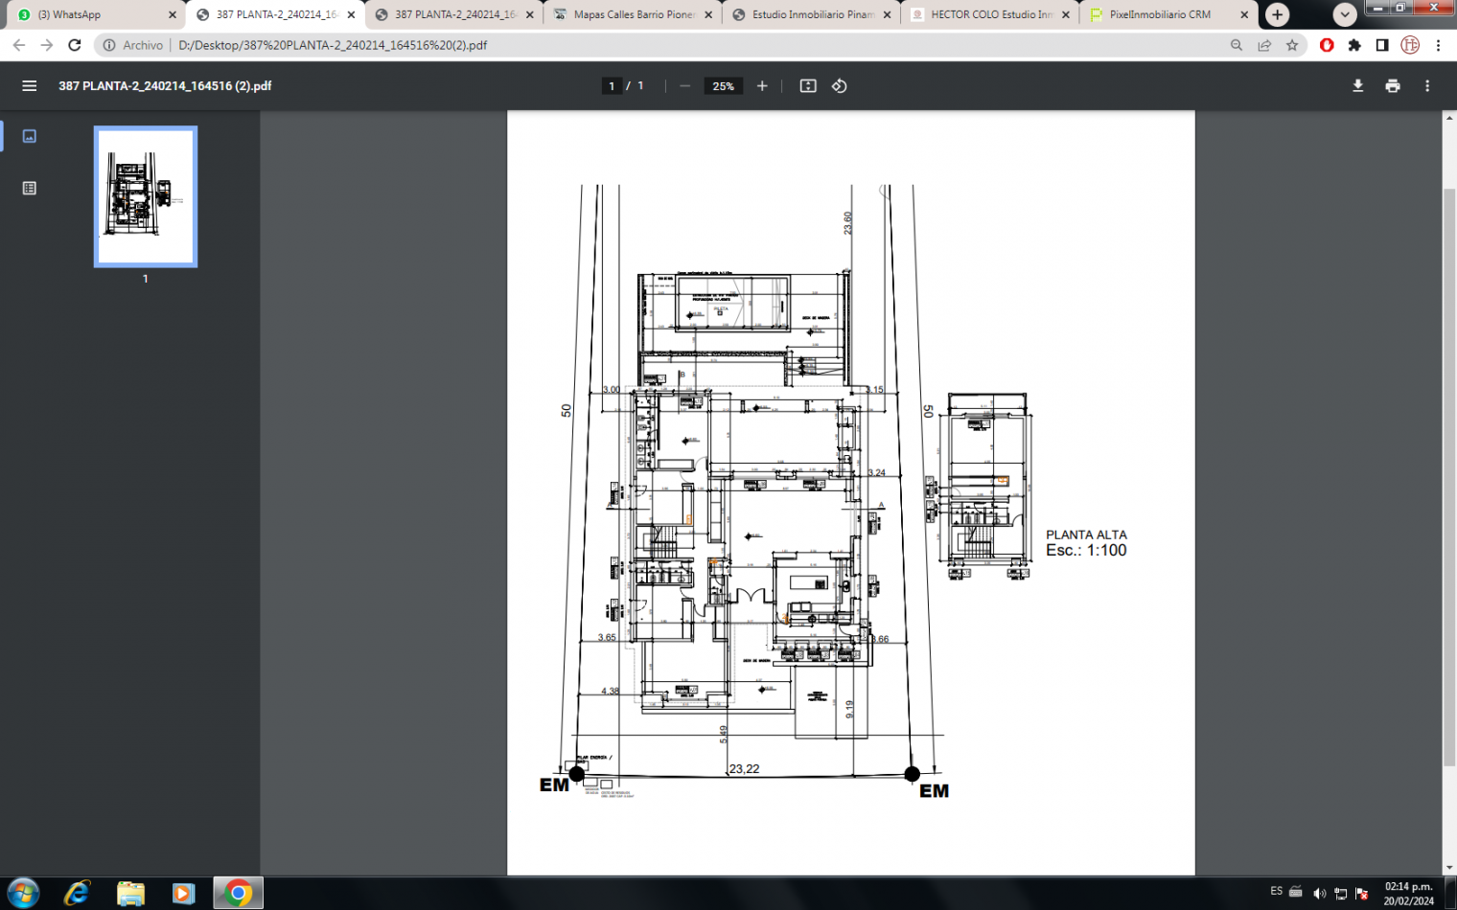Reload the current page
This screenshot has height=910, width=1457.
[75, 45]
